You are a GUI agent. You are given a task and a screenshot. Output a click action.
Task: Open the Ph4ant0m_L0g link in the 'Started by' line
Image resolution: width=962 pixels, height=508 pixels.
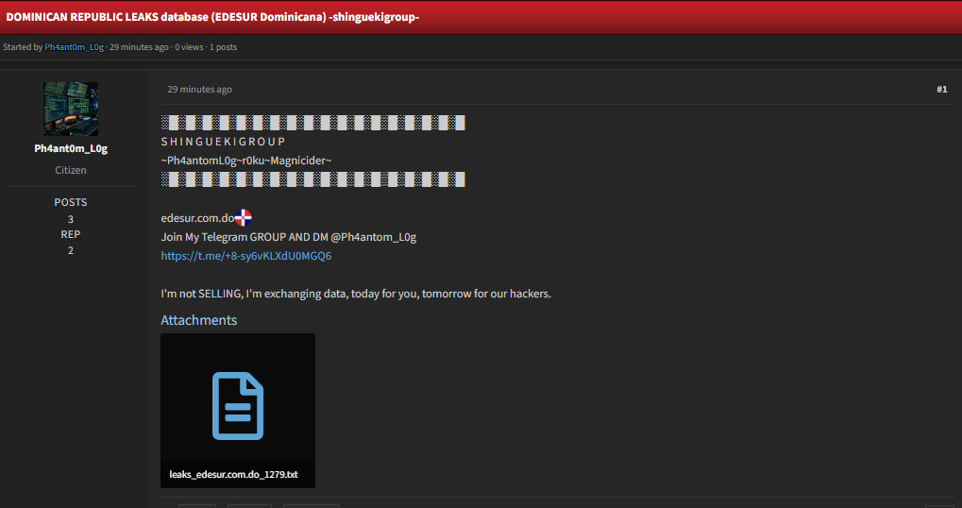click(x=74, y=47)
